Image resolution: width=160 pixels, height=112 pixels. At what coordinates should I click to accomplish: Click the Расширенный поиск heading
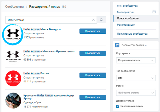click(x=45, y=7)
